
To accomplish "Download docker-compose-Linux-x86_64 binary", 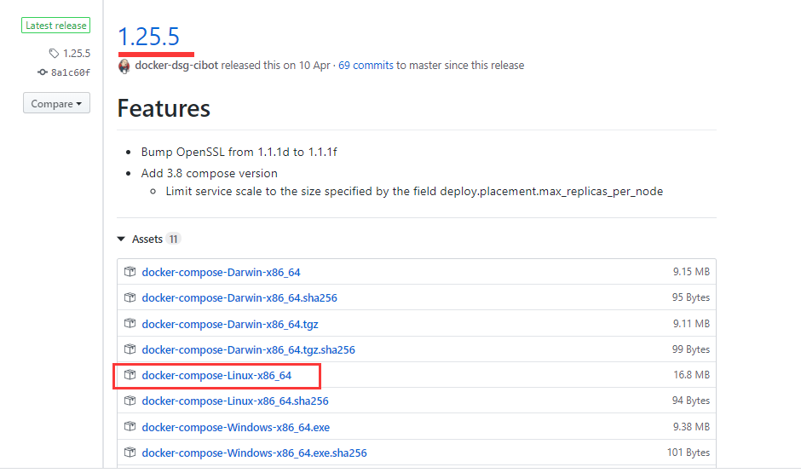I will [216, 376].
